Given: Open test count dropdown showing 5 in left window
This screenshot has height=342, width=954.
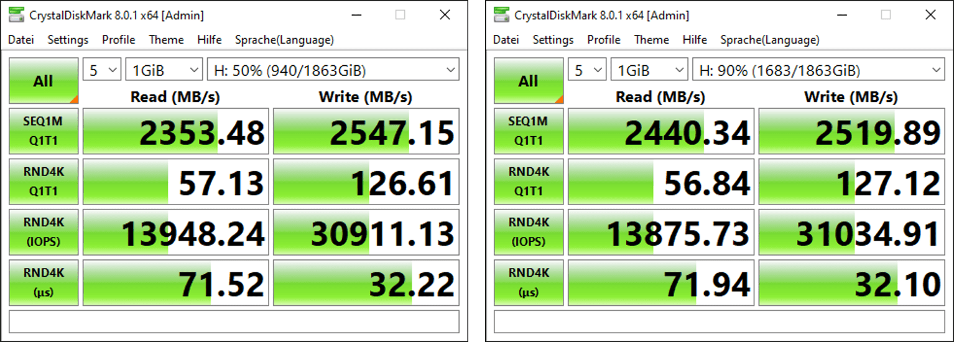Looking at the screenshot, I should tap(102, 70).
